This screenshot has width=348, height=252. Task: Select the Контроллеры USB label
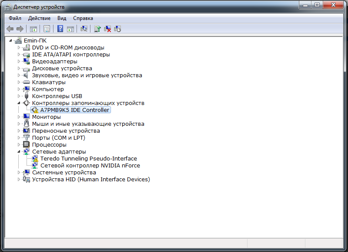pos(57,96)
